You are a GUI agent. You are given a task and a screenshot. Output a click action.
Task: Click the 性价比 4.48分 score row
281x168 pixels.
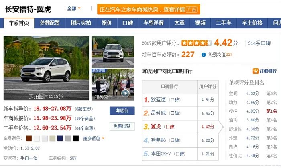[253, 156]
